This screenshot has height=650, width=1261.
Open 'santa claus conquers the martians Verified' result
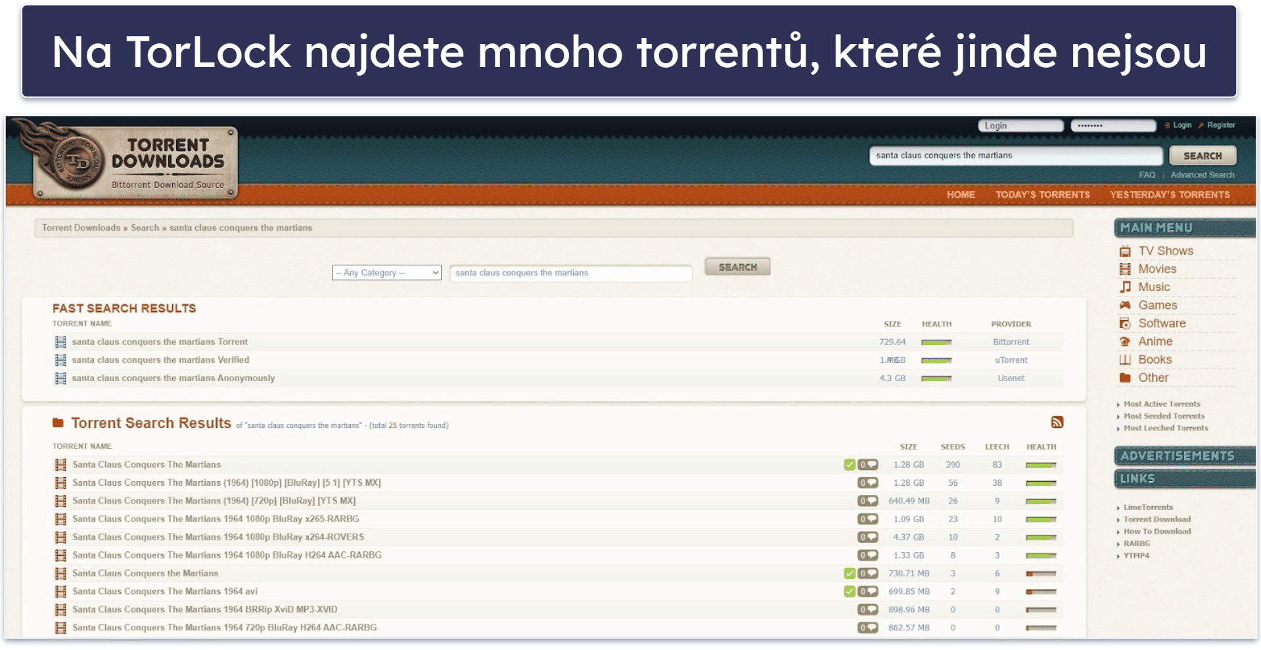coord(160,360)
